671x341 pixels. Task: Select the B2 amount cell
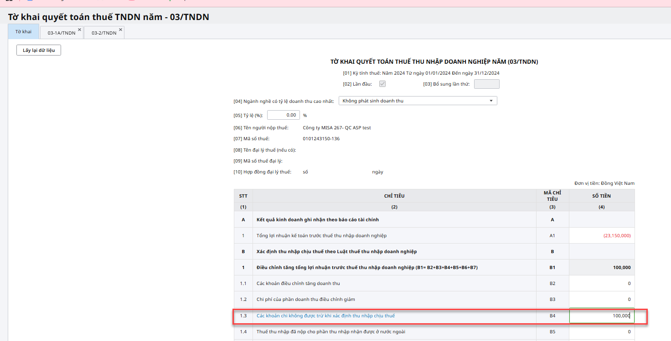602,283
